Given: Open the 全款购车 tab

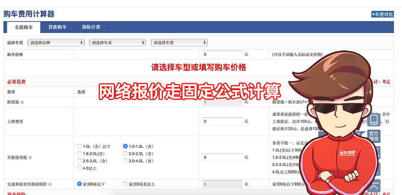Looking at the screenshot, I should tap(24, 27).
